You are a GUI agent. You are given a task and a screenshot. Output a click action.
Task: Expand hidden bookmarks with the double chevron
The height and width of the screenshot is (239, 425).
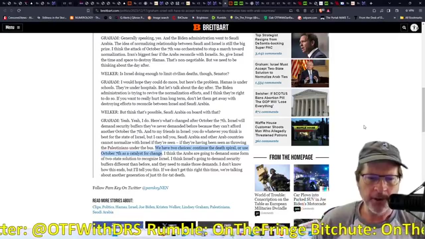click(x=394, y=18)
